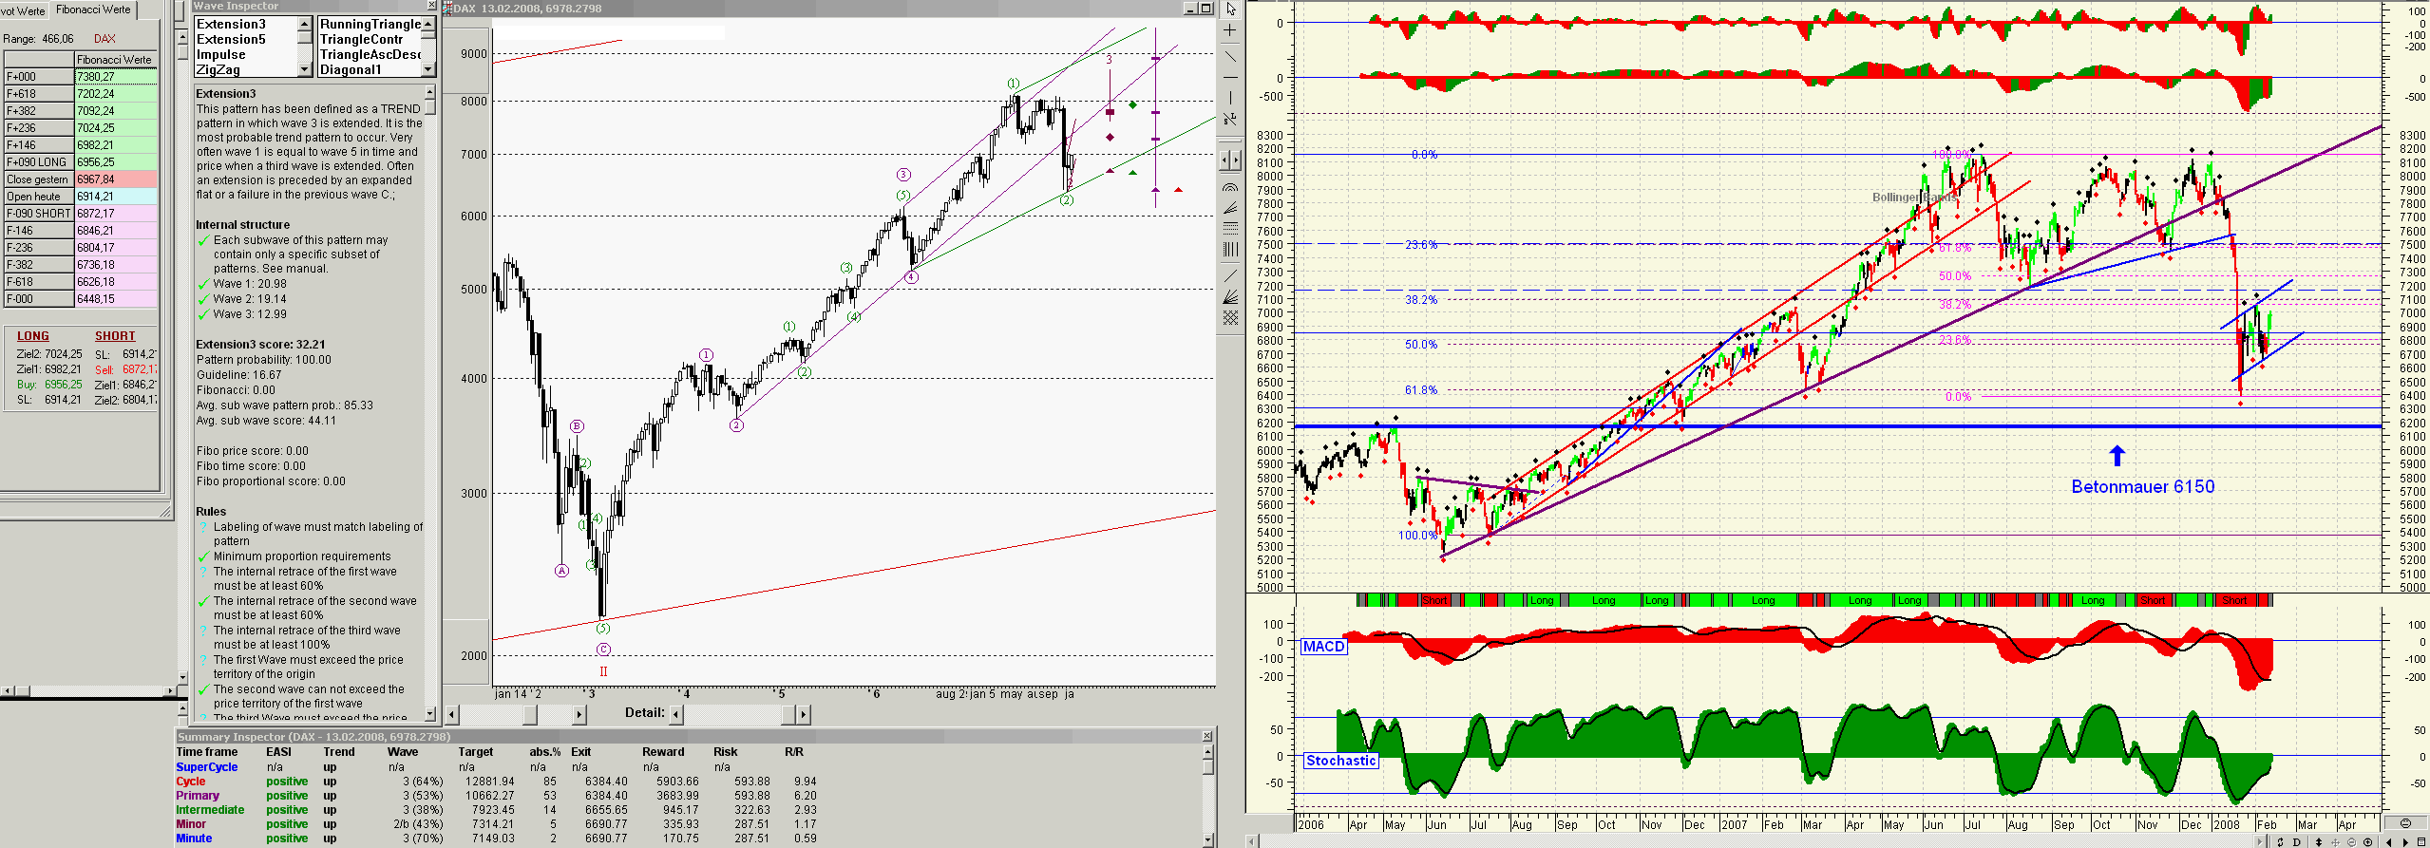Click the Betonmauer 6150 chart annotation

pyautogui.click(x=2142, y=486)
